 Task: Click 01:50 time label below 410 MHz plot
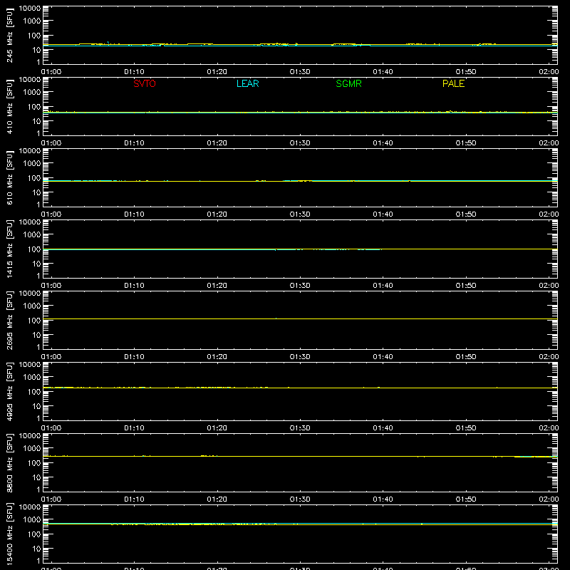coord(466,143)
